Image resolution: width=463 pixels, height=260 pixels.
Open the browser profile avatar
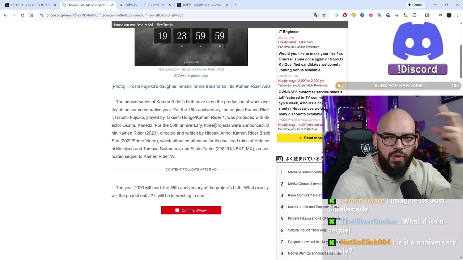[x=449, y=15]
